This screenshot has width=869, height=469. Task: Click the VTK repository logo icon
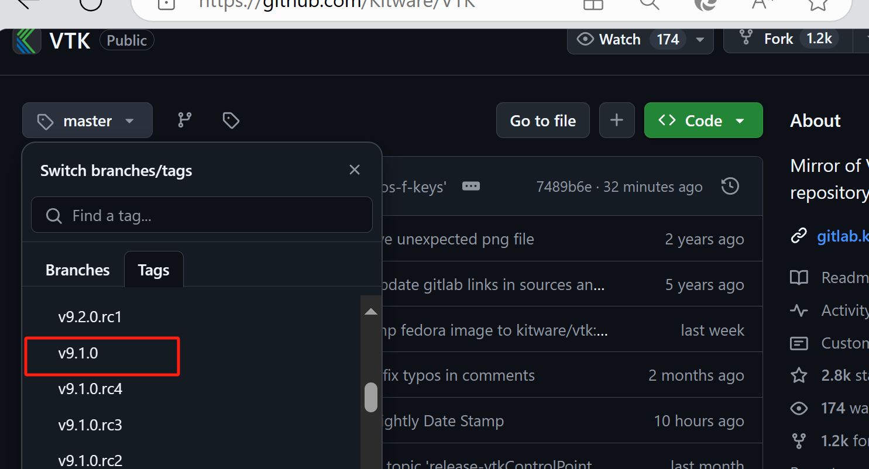[27, 41]
